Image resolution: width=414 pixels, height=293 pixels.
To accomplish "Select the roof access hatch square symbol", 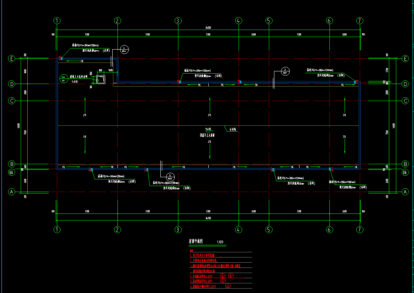I will (100, 80).
